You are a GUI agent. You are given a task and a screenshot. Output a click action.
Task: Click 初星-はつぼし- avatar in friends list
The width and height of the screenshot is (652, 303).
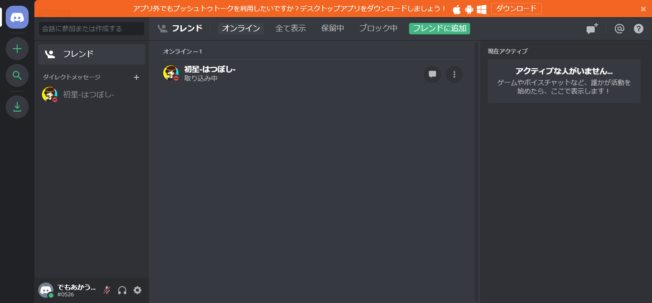point(171,73)
